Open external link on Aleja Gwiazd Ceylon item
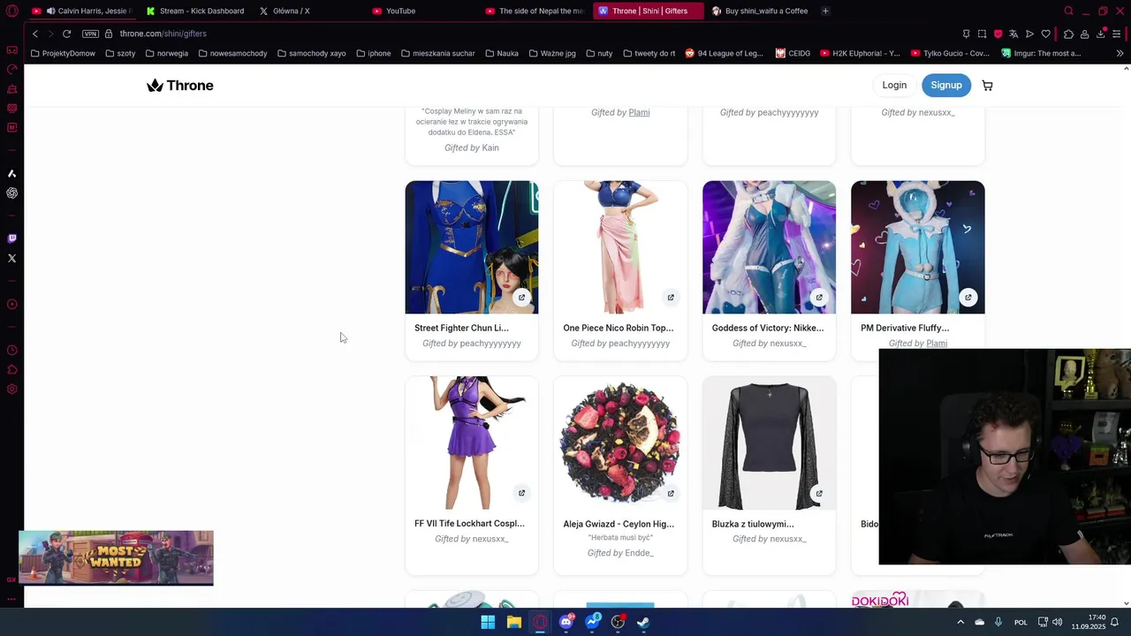The height and width of the screenshot is (636, 1131). pyautogui.click(x=670, y=494)
